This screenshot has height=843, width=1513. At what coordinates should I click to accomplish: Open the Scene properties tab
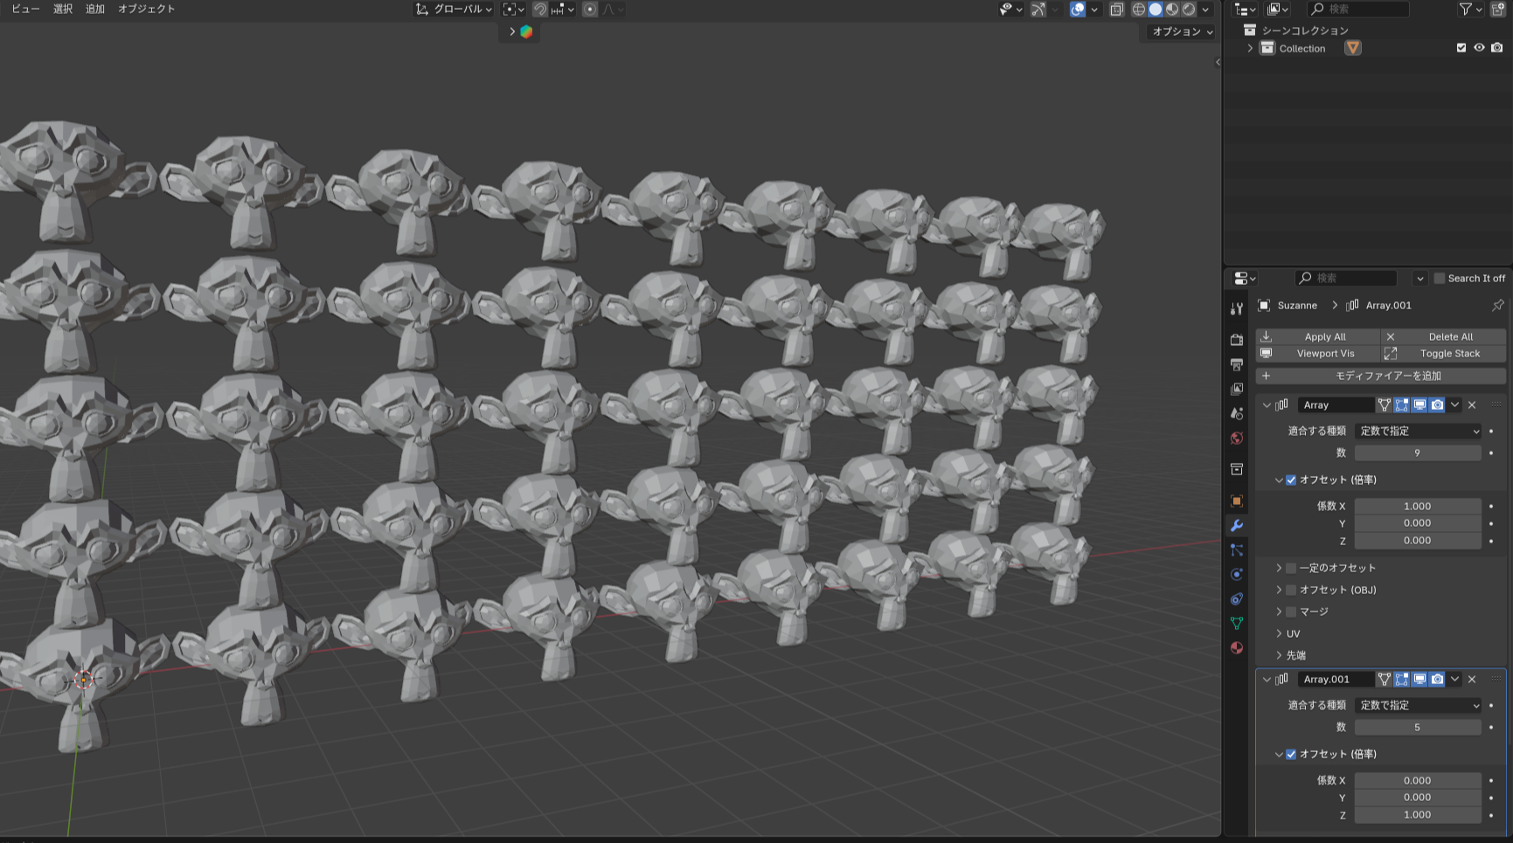(1237, 413)
